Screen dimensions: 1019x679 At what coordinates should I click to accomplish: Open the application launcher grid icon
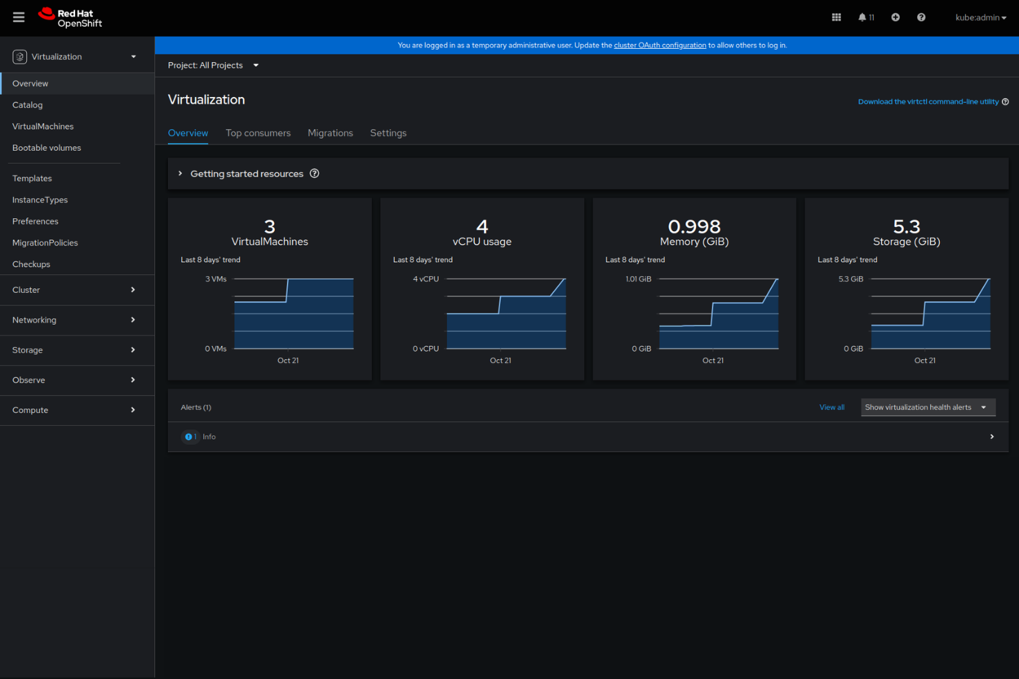pos(836,17)
